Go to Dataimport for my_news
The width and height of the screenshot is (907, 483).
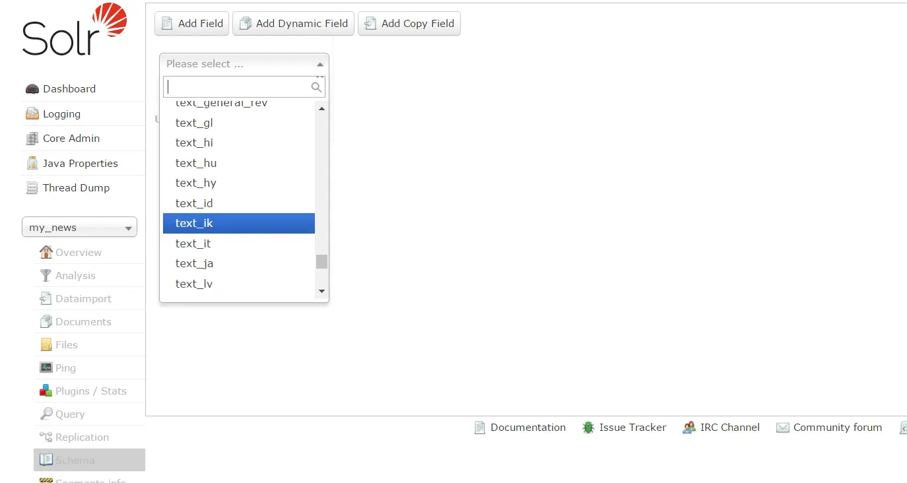83,299
